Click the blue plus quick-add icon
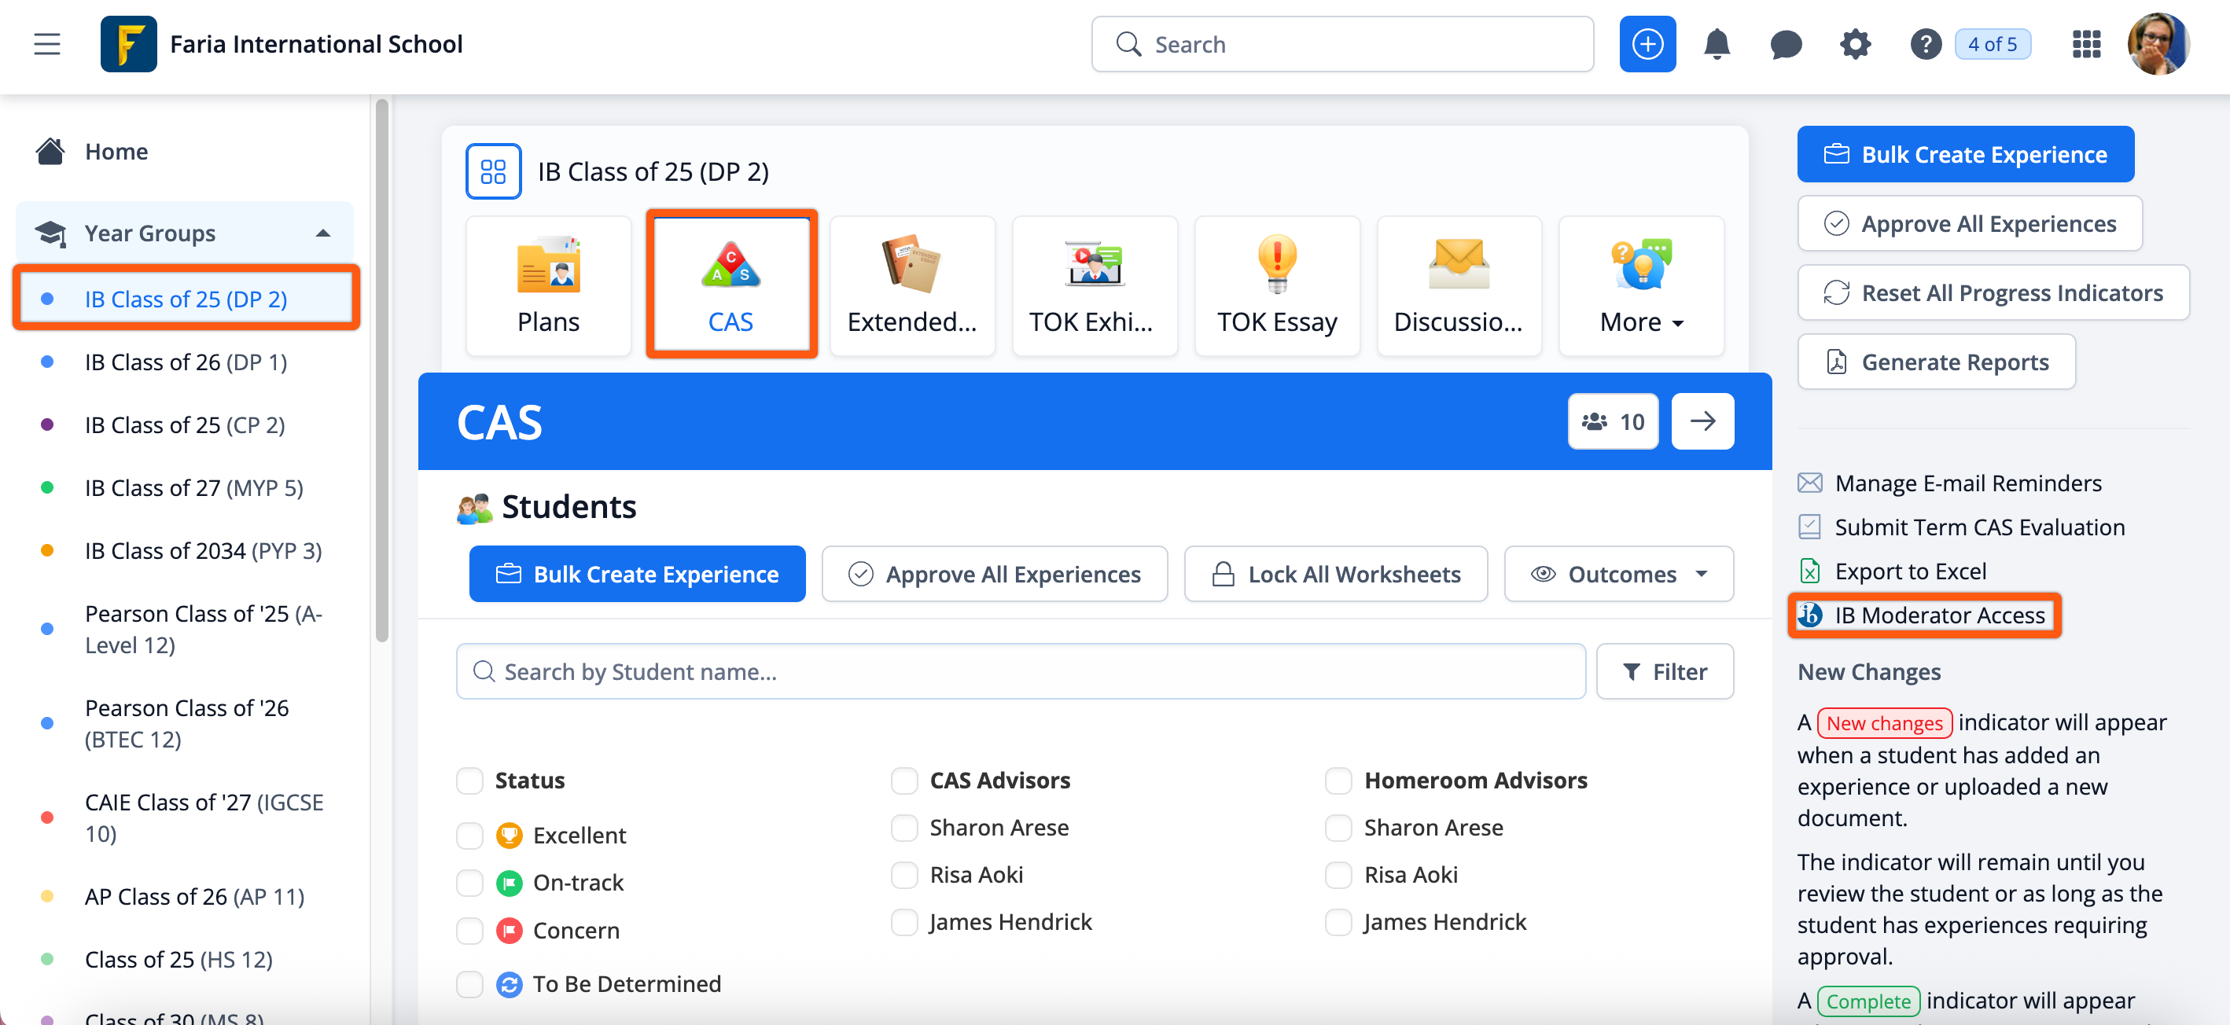 1647,44
